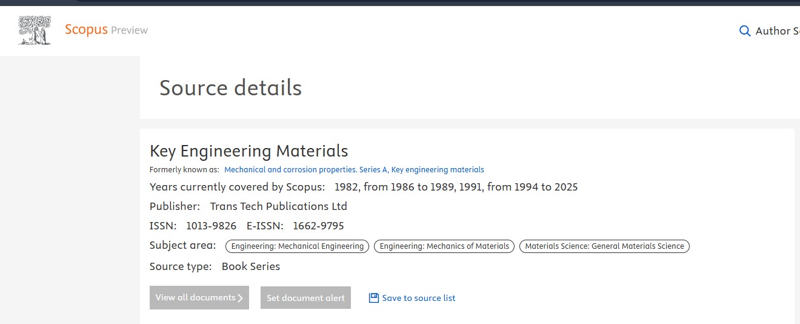The image size is (800, 324).
Task: Click publisher name Trans Tech Publications Ltd
Action: click(278, 206)
